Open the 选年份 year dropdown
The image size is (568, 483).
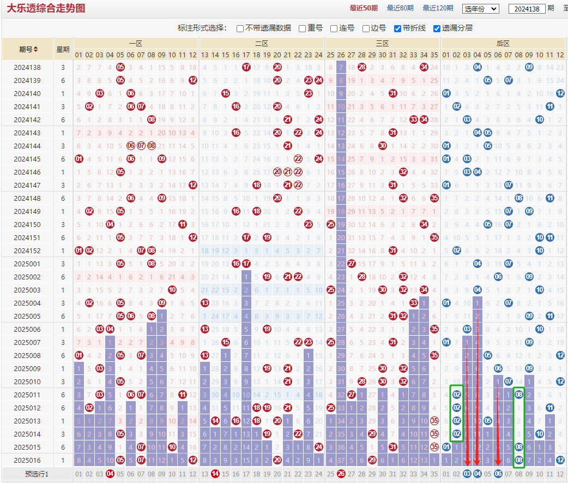(480, 9)
